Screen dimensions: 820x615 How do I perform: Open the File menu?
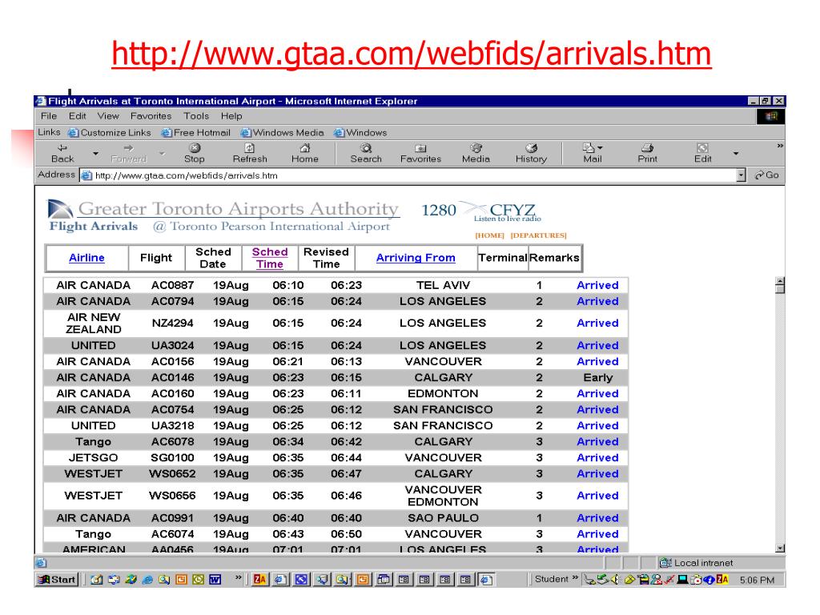pyautogui.click(x=49, y=116)
